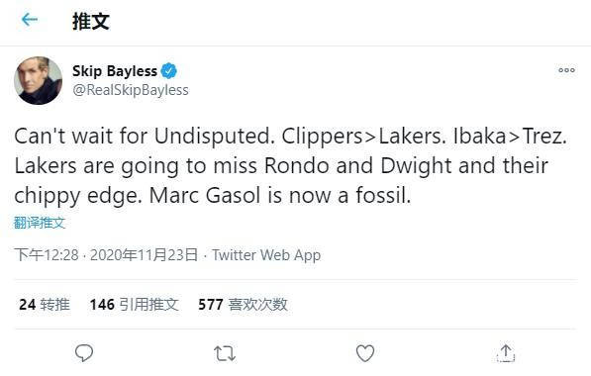Open the 2020年11月23日 date link
The width and height of the screenshot is (591, 376).
click(144, 255)
